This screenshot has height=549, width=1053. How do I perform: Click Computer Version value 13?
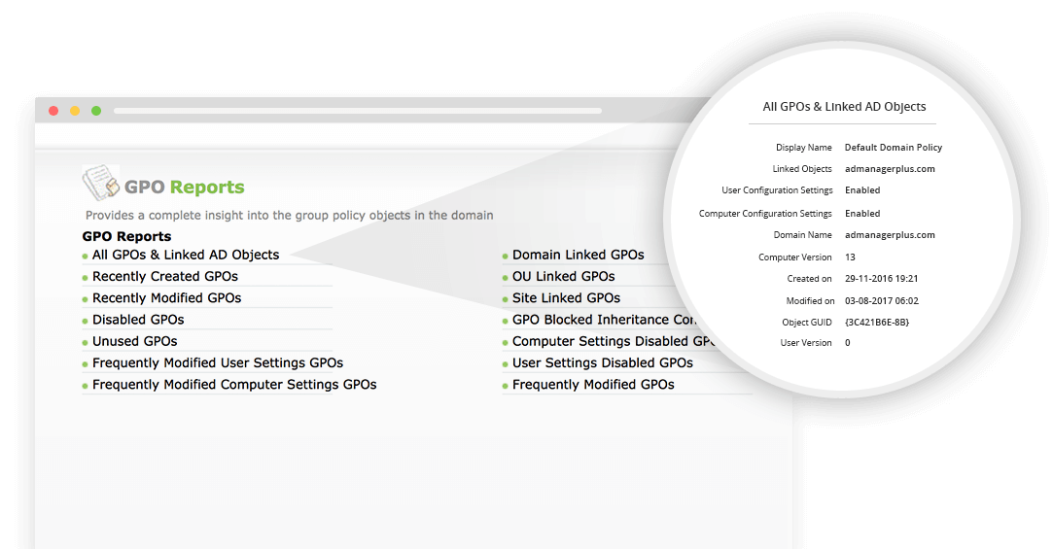pyautogui.click(x=850, y=257)
